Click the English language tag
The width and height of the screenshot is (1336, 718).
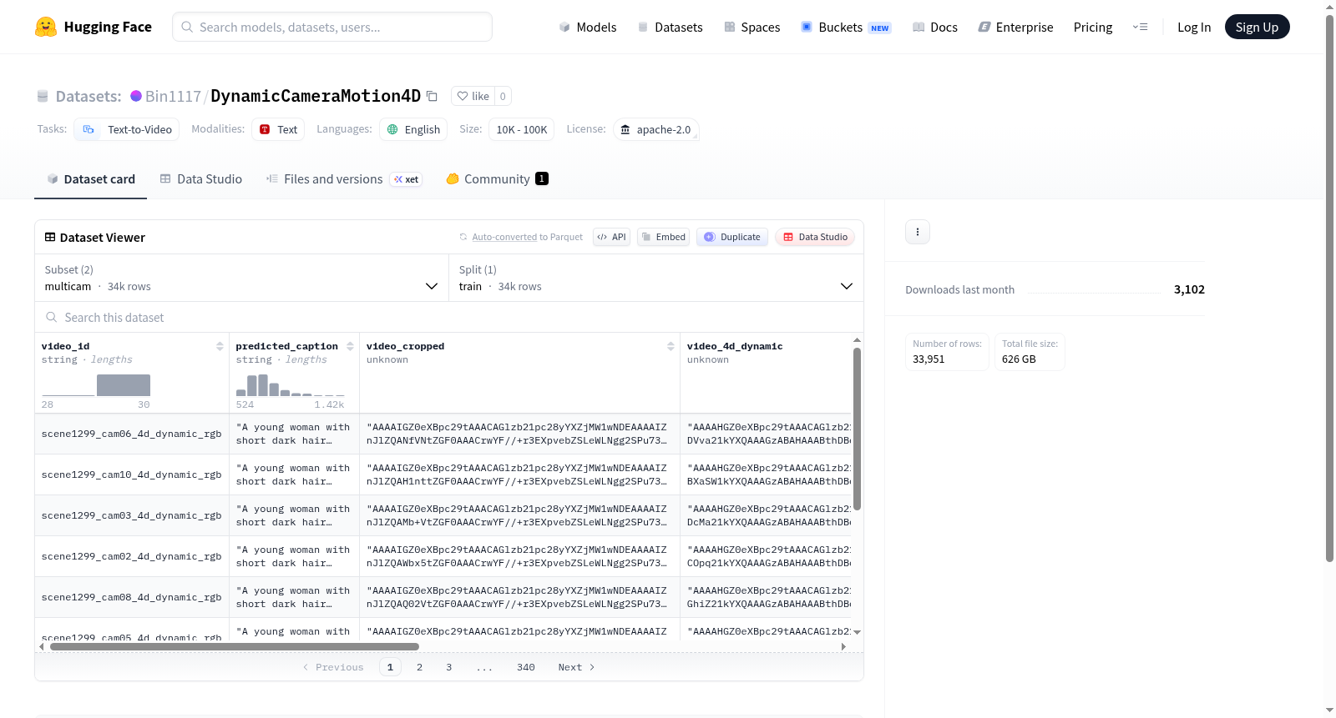(x=413, y=129)
